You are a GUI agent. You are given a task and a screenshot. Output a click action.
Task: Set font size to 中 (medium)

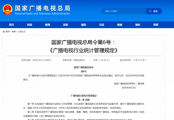(x=105, y=60)
